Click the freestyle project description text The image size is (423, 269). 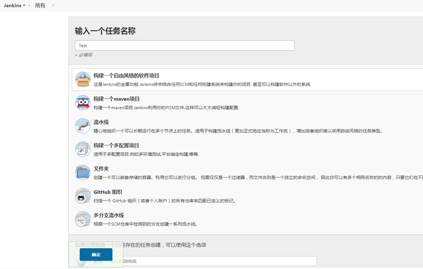pyautogui.click(x=202, y=84)
